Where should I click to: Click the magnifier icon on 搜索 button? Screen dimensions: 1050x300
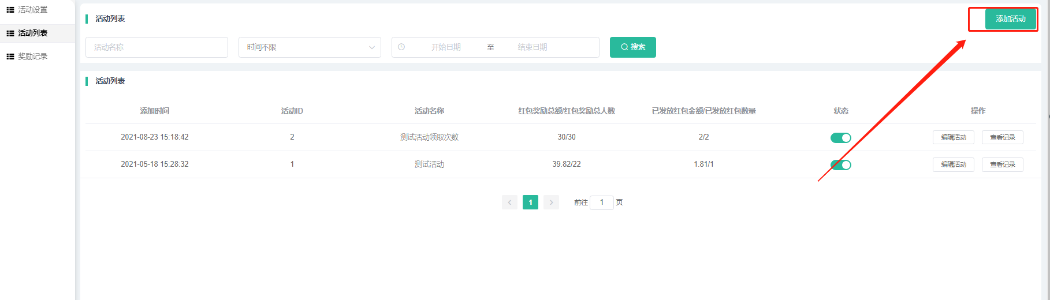tap(624, 47)
